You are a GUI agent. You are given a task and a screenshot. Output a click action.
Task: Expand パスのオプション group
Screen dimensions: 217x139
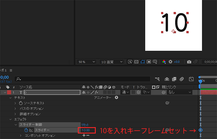pyautogui.click(x=15, y=109)
